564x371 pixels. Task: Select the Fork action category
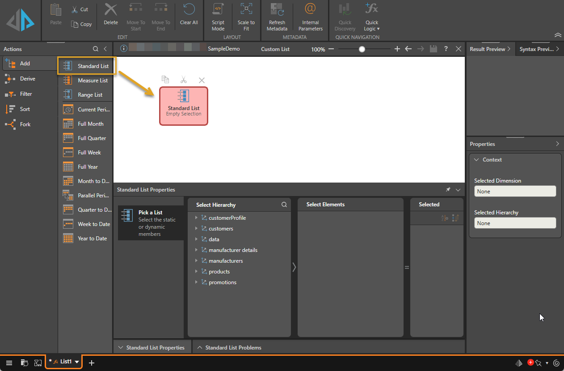click(x=29, y=124)
